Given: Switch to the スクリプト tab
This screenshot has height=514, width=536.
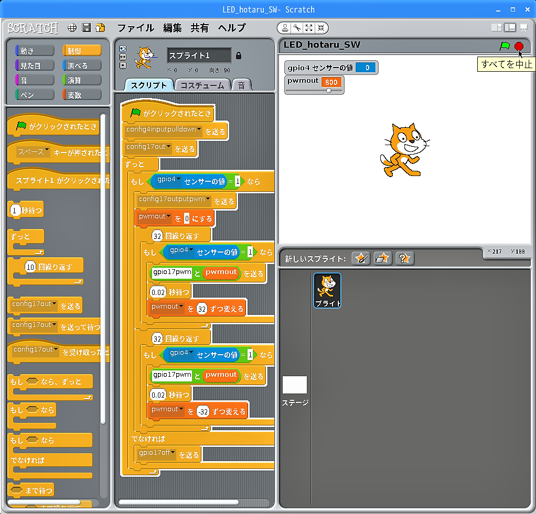Looking at the screenshot, I should [149, 85].
